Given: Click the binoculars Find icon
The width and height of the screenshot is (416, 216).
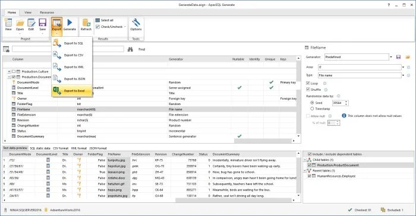Looking at the screenshot, I should 130,49.
